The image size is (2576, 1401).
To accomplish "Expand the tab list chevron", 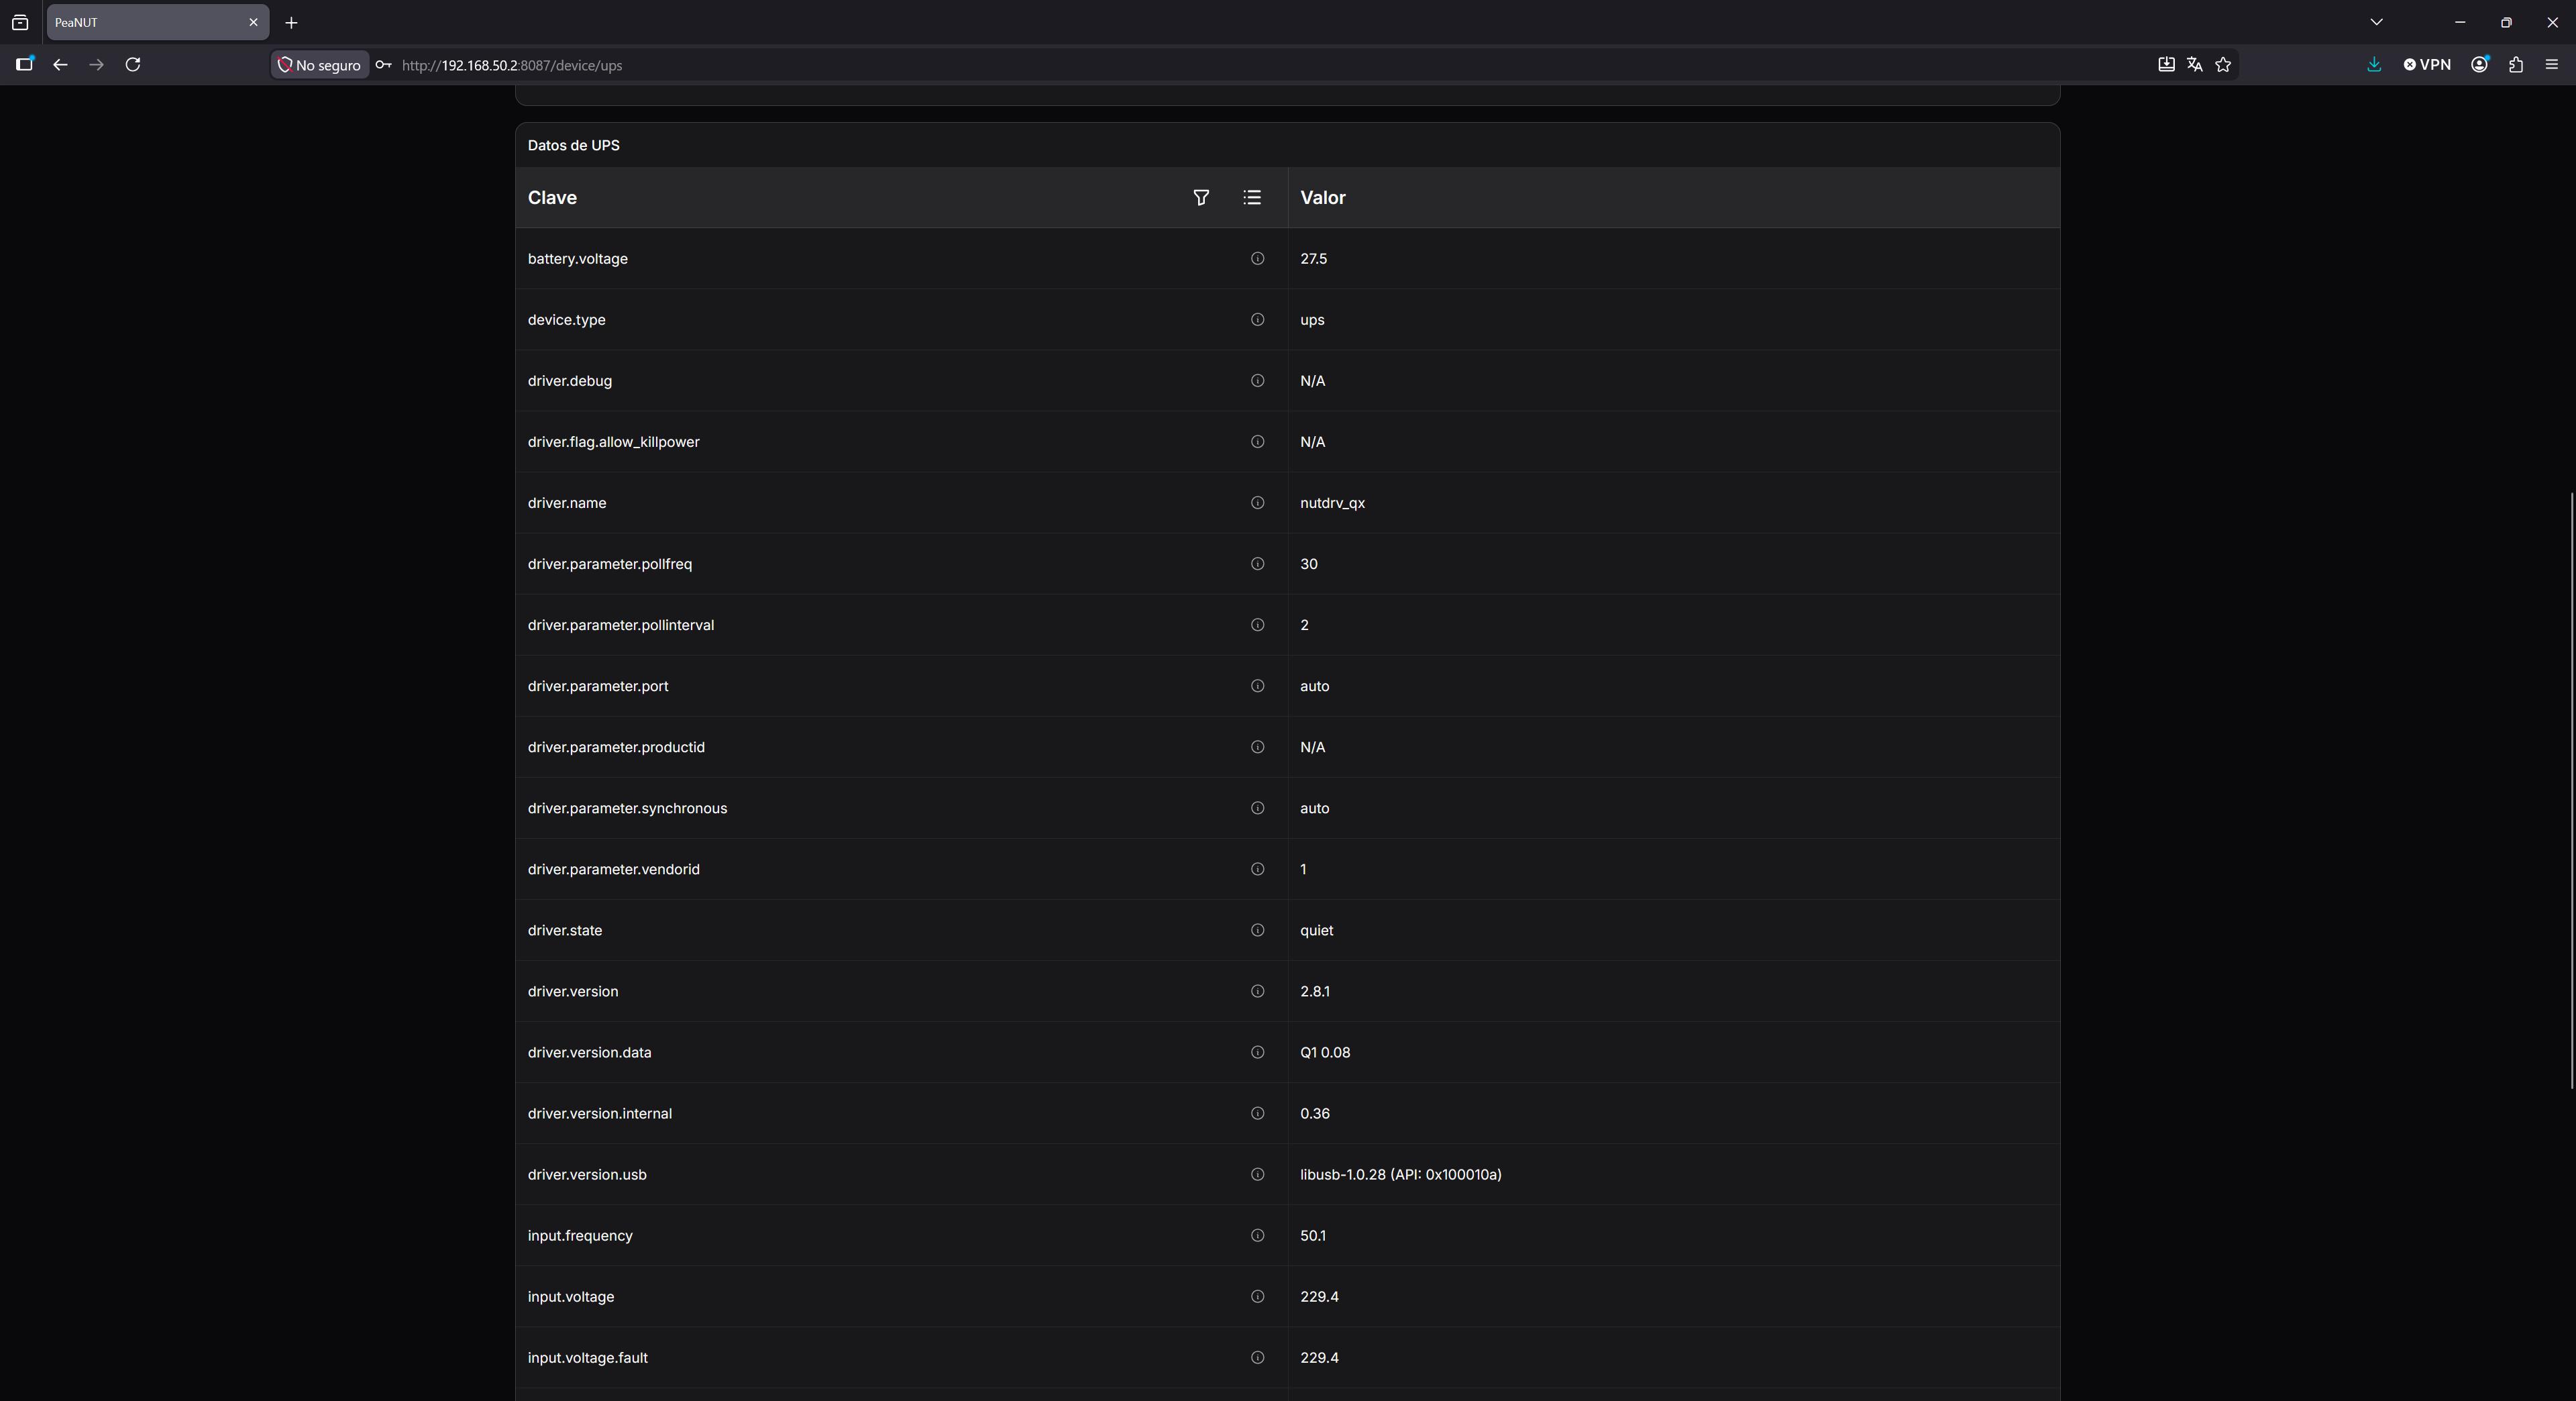I will (2377, 22).
